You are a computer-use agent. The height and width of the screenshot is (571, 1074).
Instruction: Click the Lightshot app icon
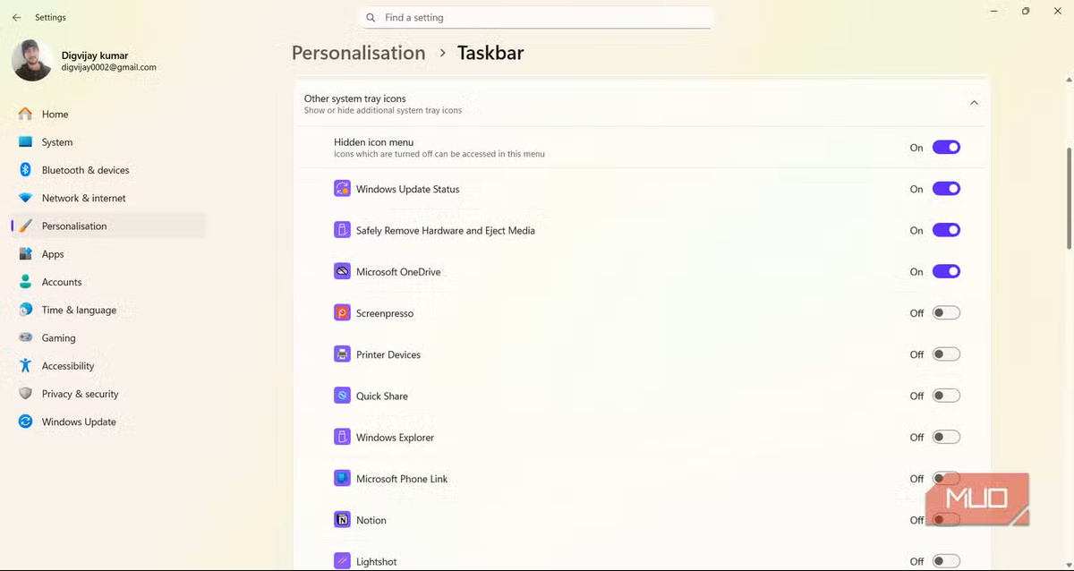(342, 561)
